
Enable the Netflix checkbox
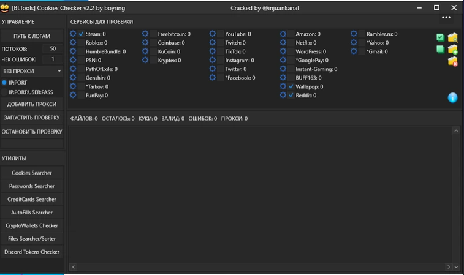coord(291,43)
